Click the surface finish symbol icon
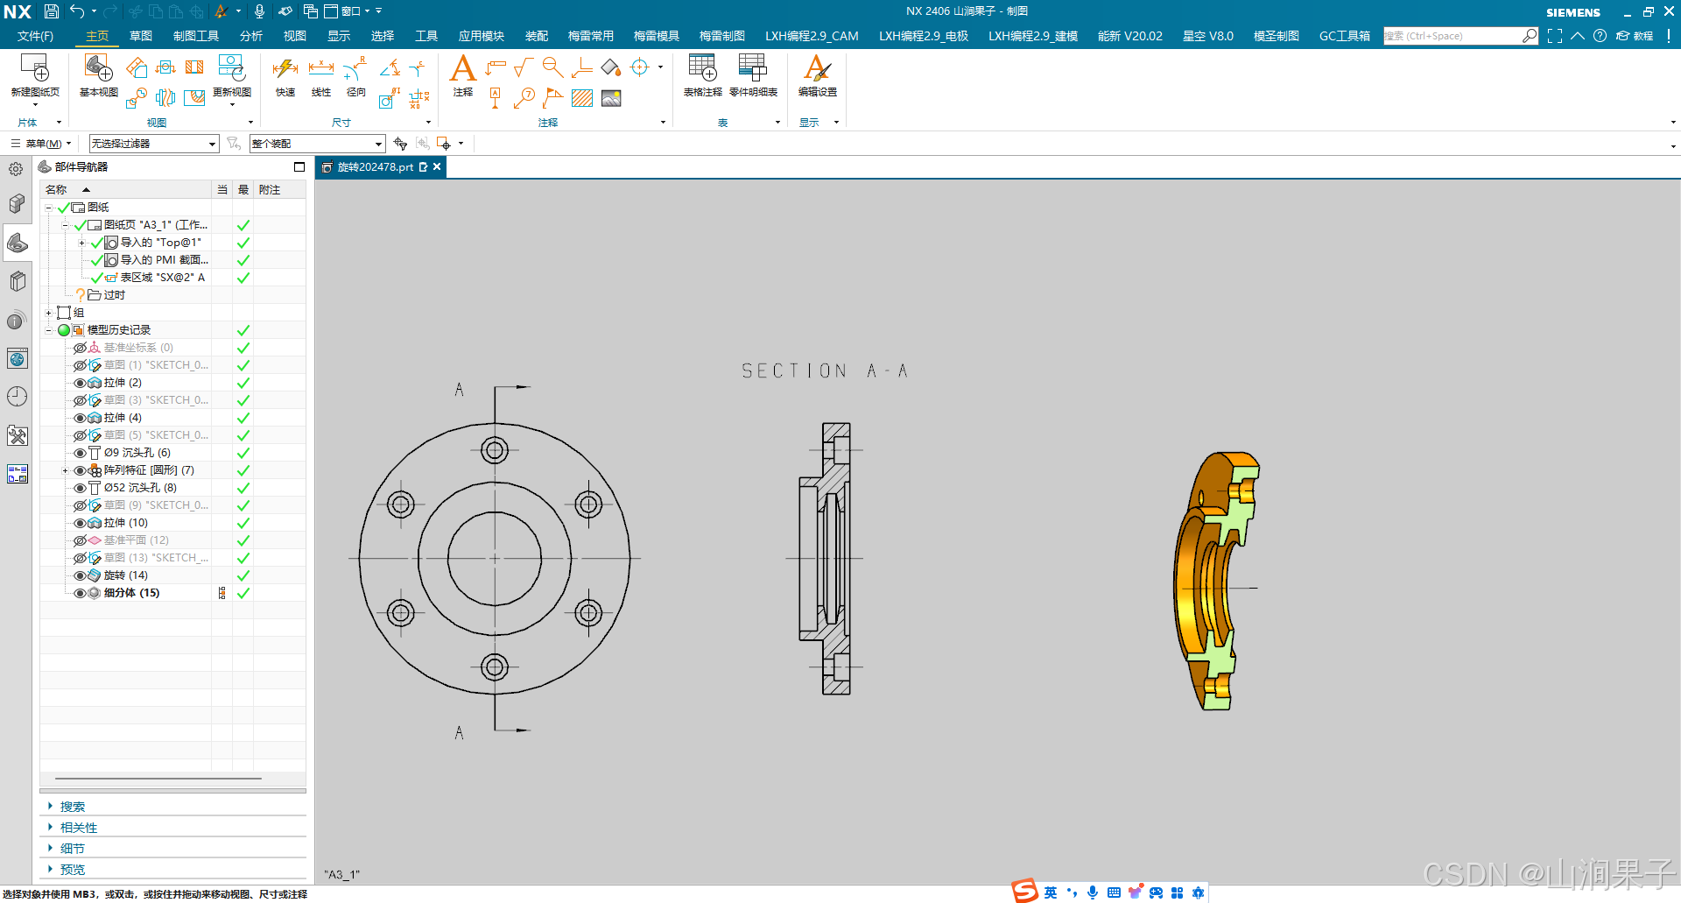Viewport: 1681px width, 903px height. pyautogui.click(x=524, y=67)
